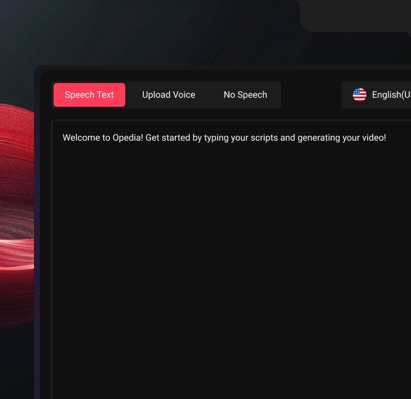Screen dimensions: 411x399
Task: Choose the No Speech option
Action: [x=245, y=95]
